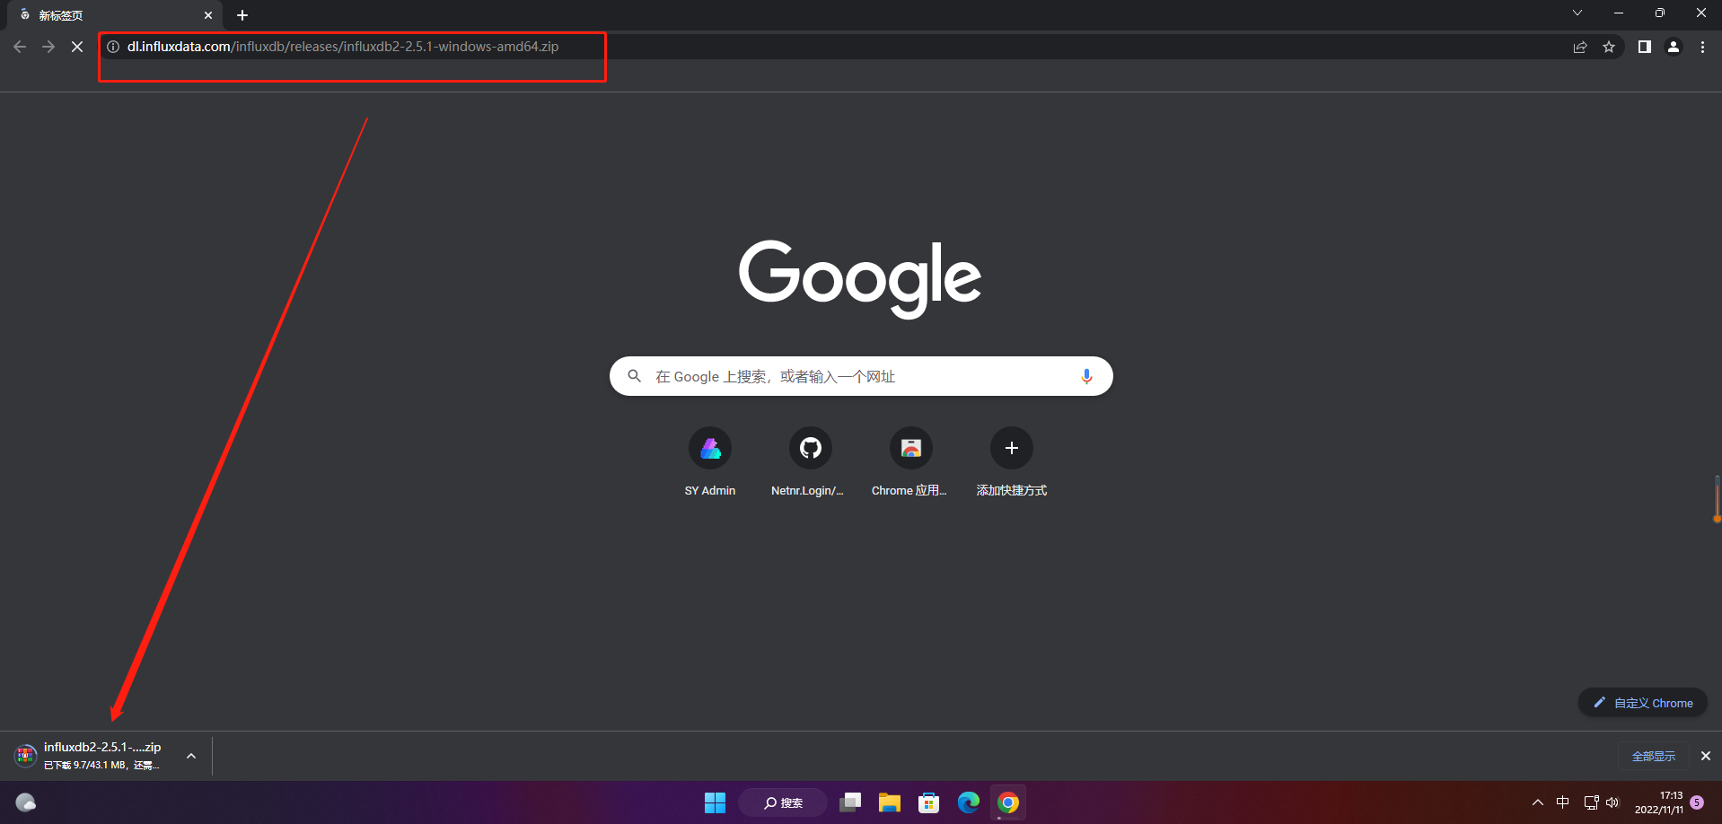Share this page icon in address bar
The width and height of the screenshot is (1722, 824).
click(x=1580, y=47)
